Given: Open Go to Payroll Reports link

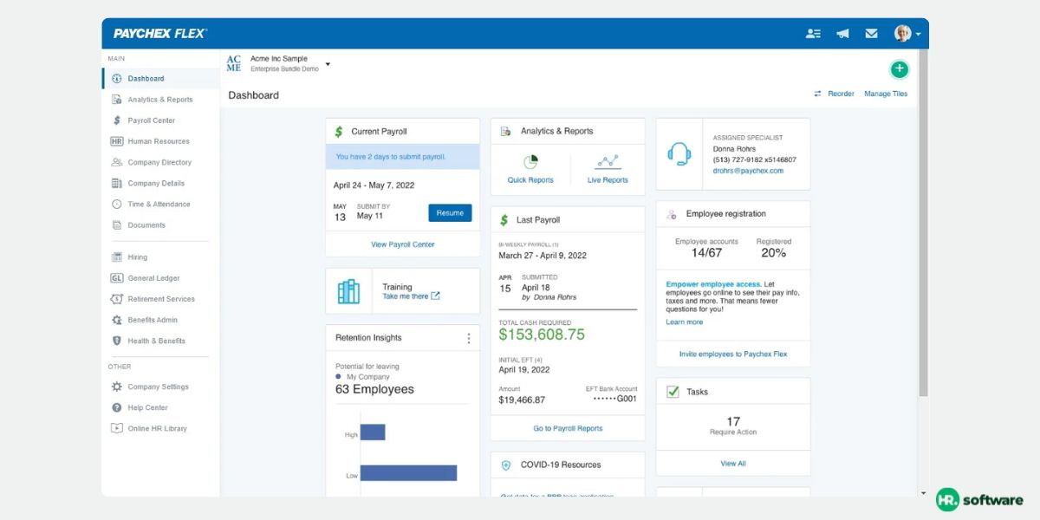Looking at the screenshot, I should (568, 428).
